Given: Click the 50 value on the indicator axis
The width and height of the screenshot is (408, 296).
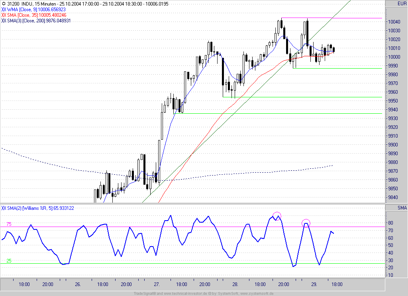Looking at the screenshot, I should click(x=390, y=245).
